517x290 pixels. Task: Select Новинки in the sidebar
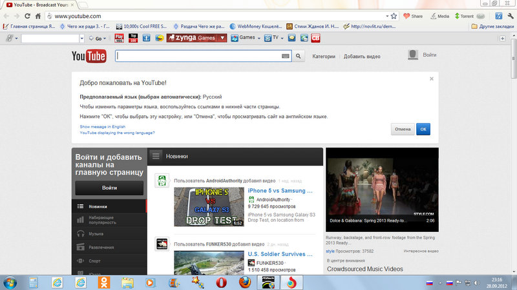(x=109, y=206)
